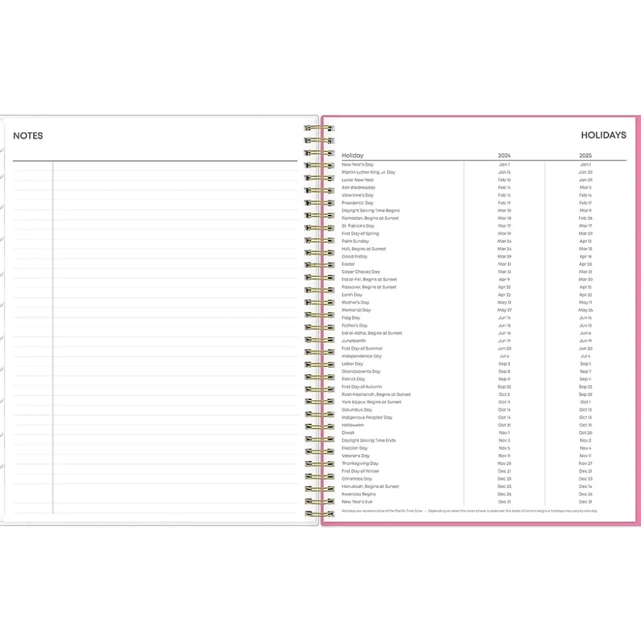Screen dimensions: 641x642
Task: Click the NOTES heading on left page
Action: 28,136
